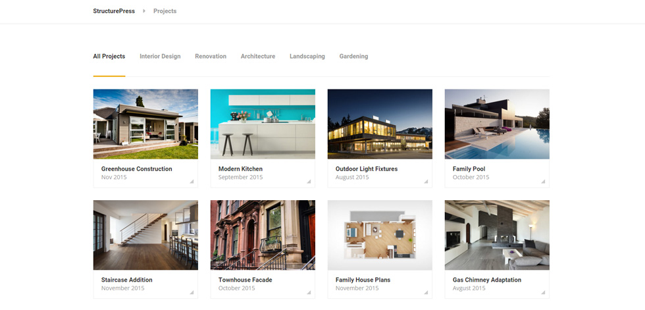Click the 'September 2015' date under Modern Kitchen
Screen dimensions: 645x310
(241, 178)
